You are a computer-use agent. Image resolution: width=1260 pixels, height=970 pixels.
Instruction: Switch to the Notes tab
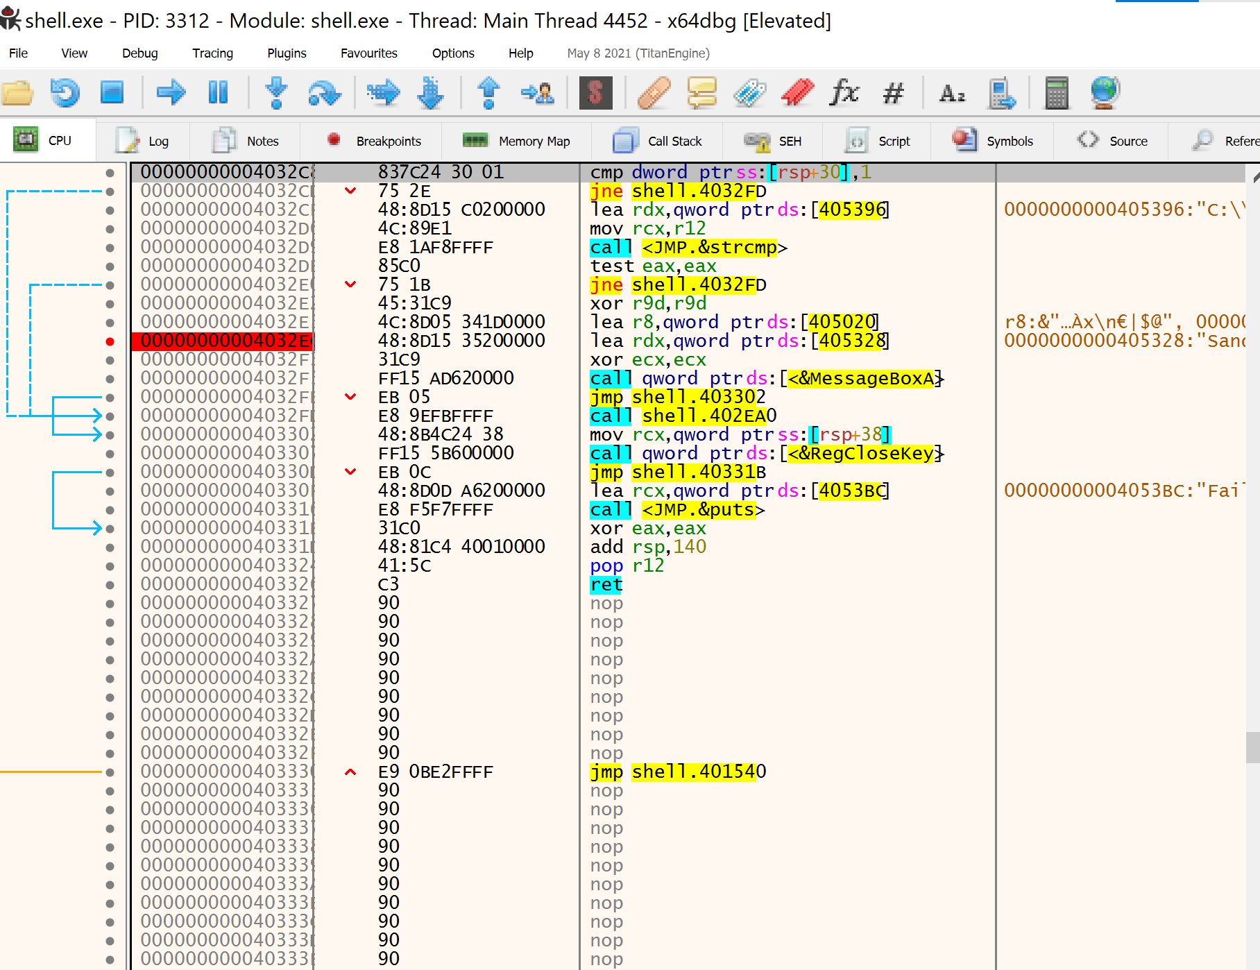246,141
